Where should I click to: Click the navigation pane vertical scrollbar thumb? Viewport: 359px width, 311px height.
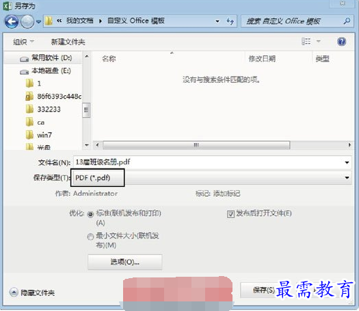coord(86,110)
